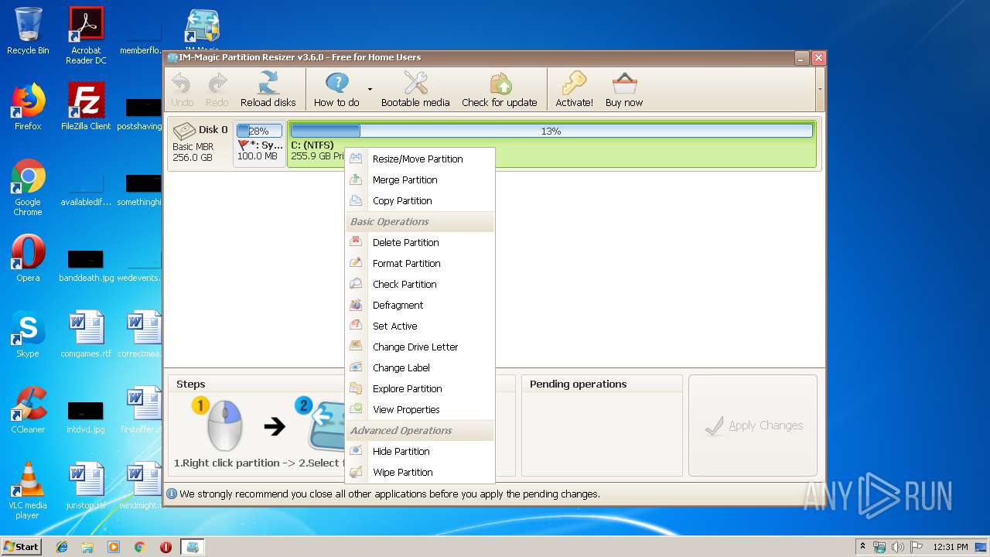Open Chrome from the taskbar
Screen dimensions: 990x557
(139, 547)
